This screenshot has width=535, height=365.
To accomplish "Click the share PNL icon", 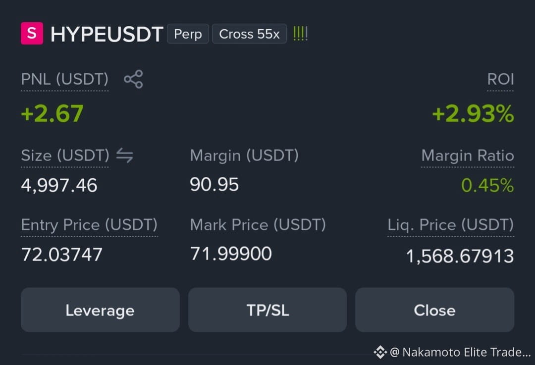I will (x=133, y=79).
